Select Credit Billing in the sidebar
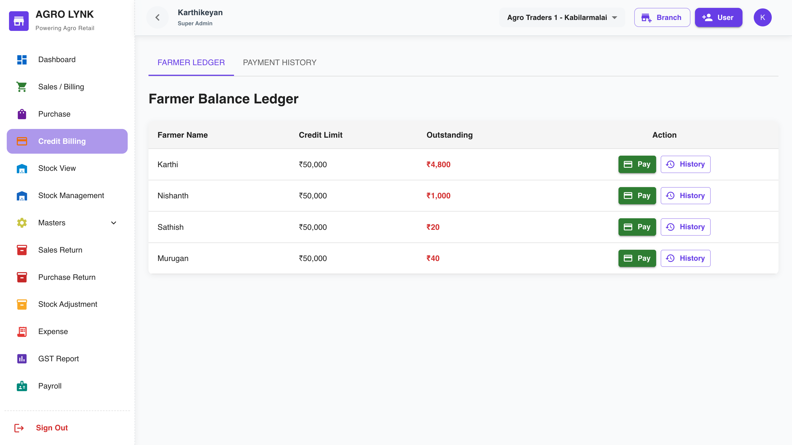Image resolution: width=792 pixels, height=445 pixels. click(67, 141)
